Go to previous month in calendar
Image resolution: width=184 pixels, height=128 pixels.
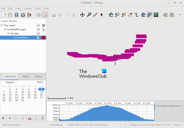click(2, 82)
